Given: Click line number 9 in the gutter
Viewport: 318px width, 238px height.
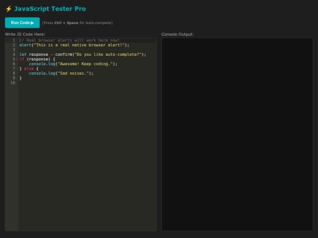Looking at the screenshot, I should point(14,78).
